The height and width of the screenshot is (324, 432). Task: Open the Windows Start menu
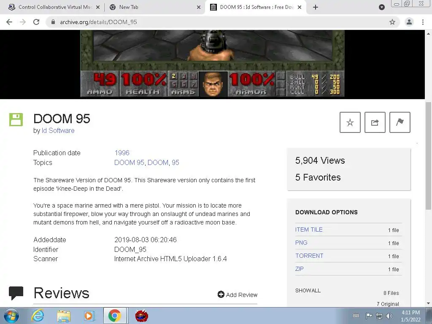(x=11, y=316)
